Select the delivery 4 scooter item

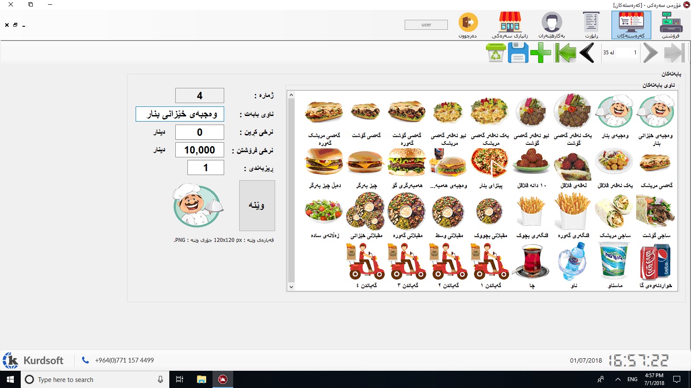(x=366, y=266)
